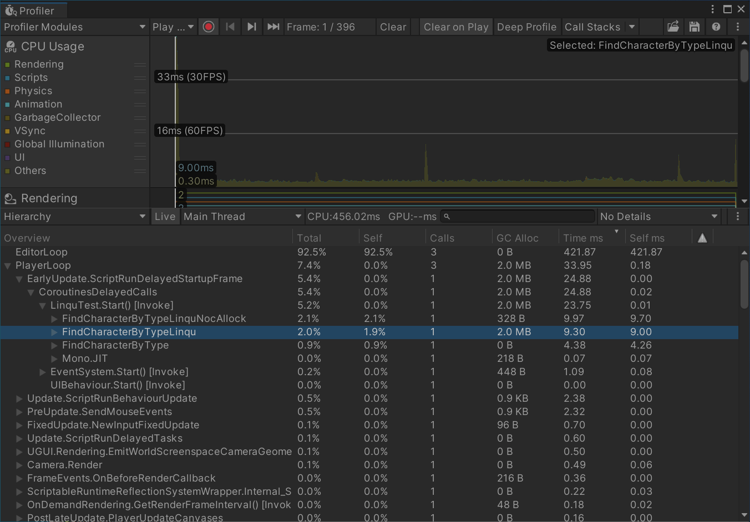Expand the Camera.Render node
This screenshot has width=750, height=522.
point(19,465)
